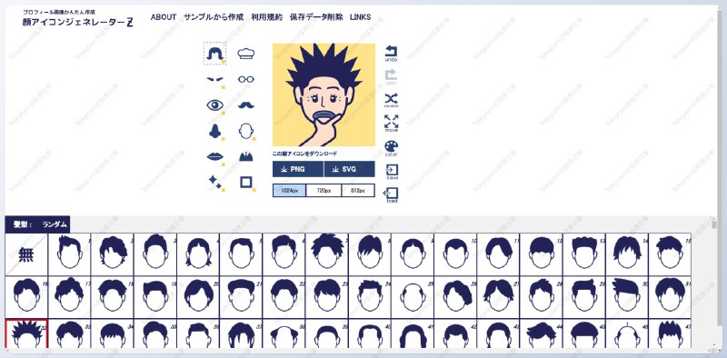Choose hairstyle number 7
Viewport: 727px width, 358px height.
(x=327, y=254)
